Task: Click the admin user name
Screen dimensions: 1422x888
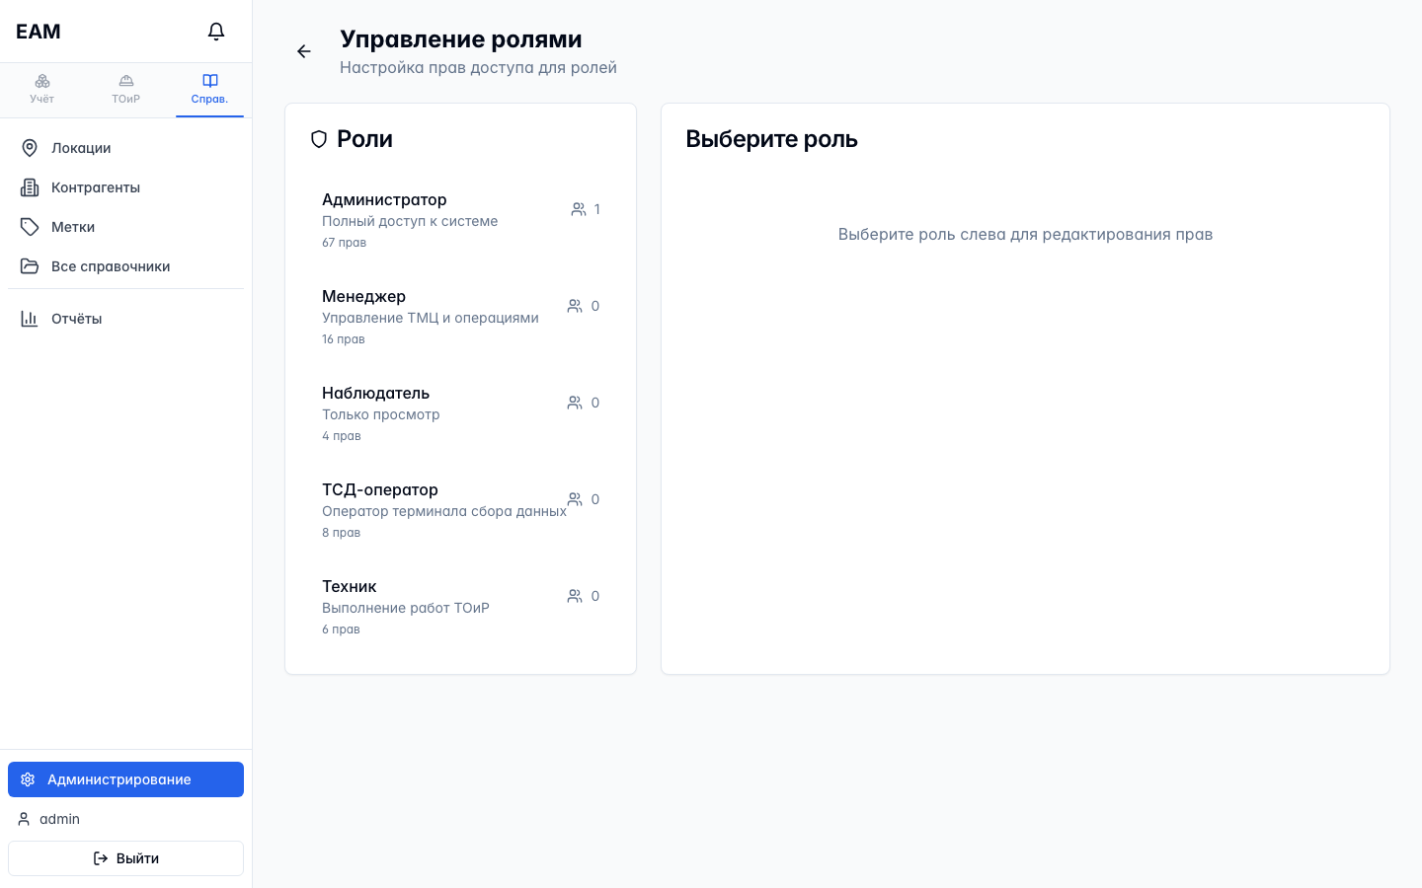Action: [x=59, y=819]
